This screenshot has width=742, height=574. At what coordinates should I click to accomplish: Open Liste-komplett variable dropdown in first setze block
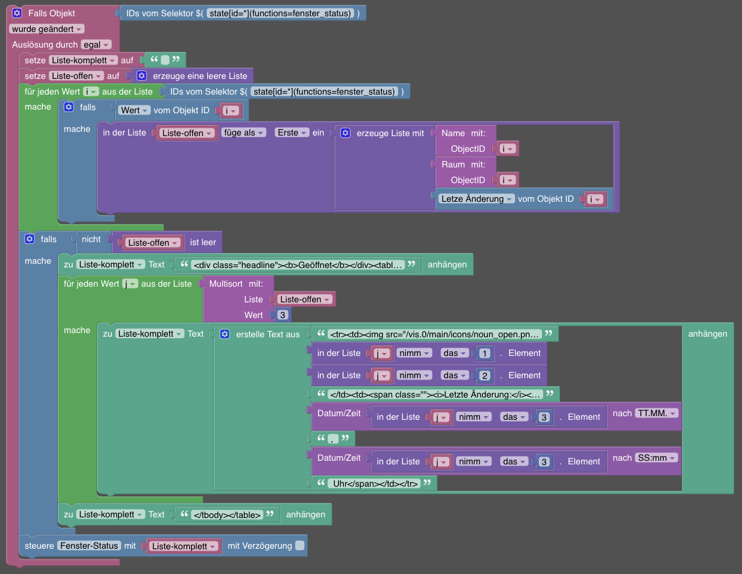tap(83, 60)
